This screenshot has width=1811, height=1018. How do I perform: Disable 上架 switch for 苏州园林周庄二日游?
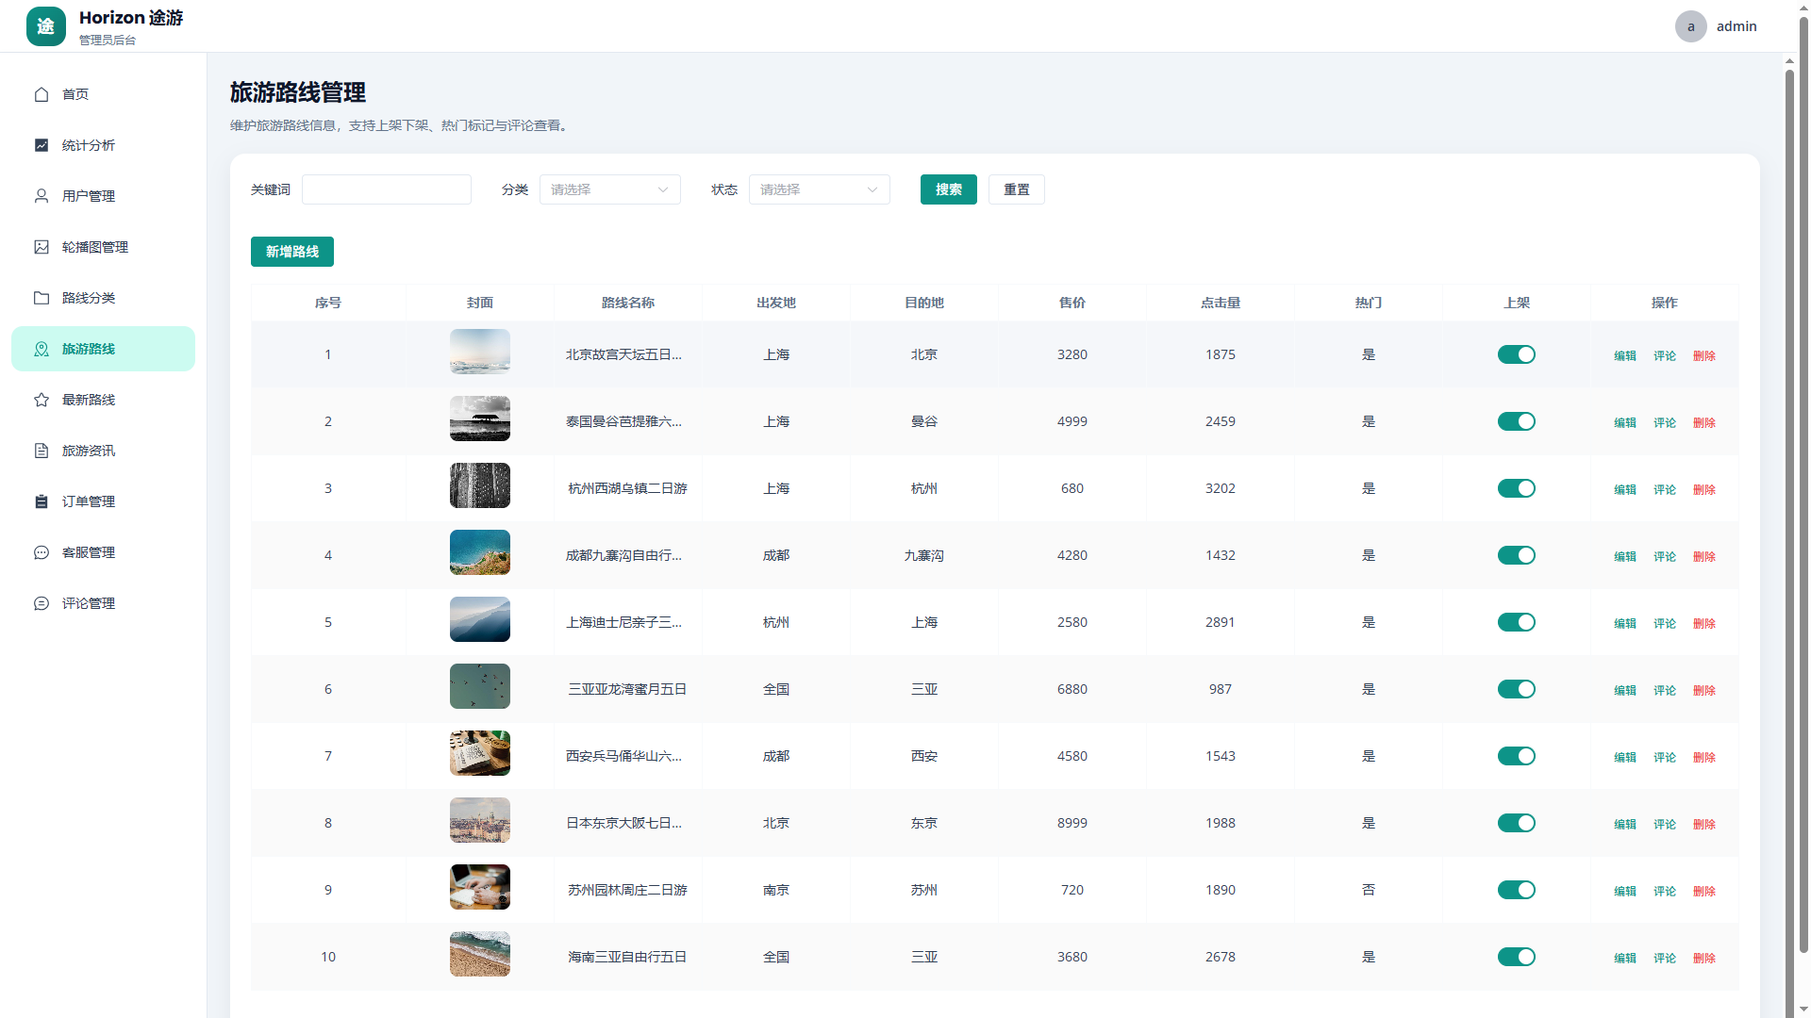coord(1517,890)
